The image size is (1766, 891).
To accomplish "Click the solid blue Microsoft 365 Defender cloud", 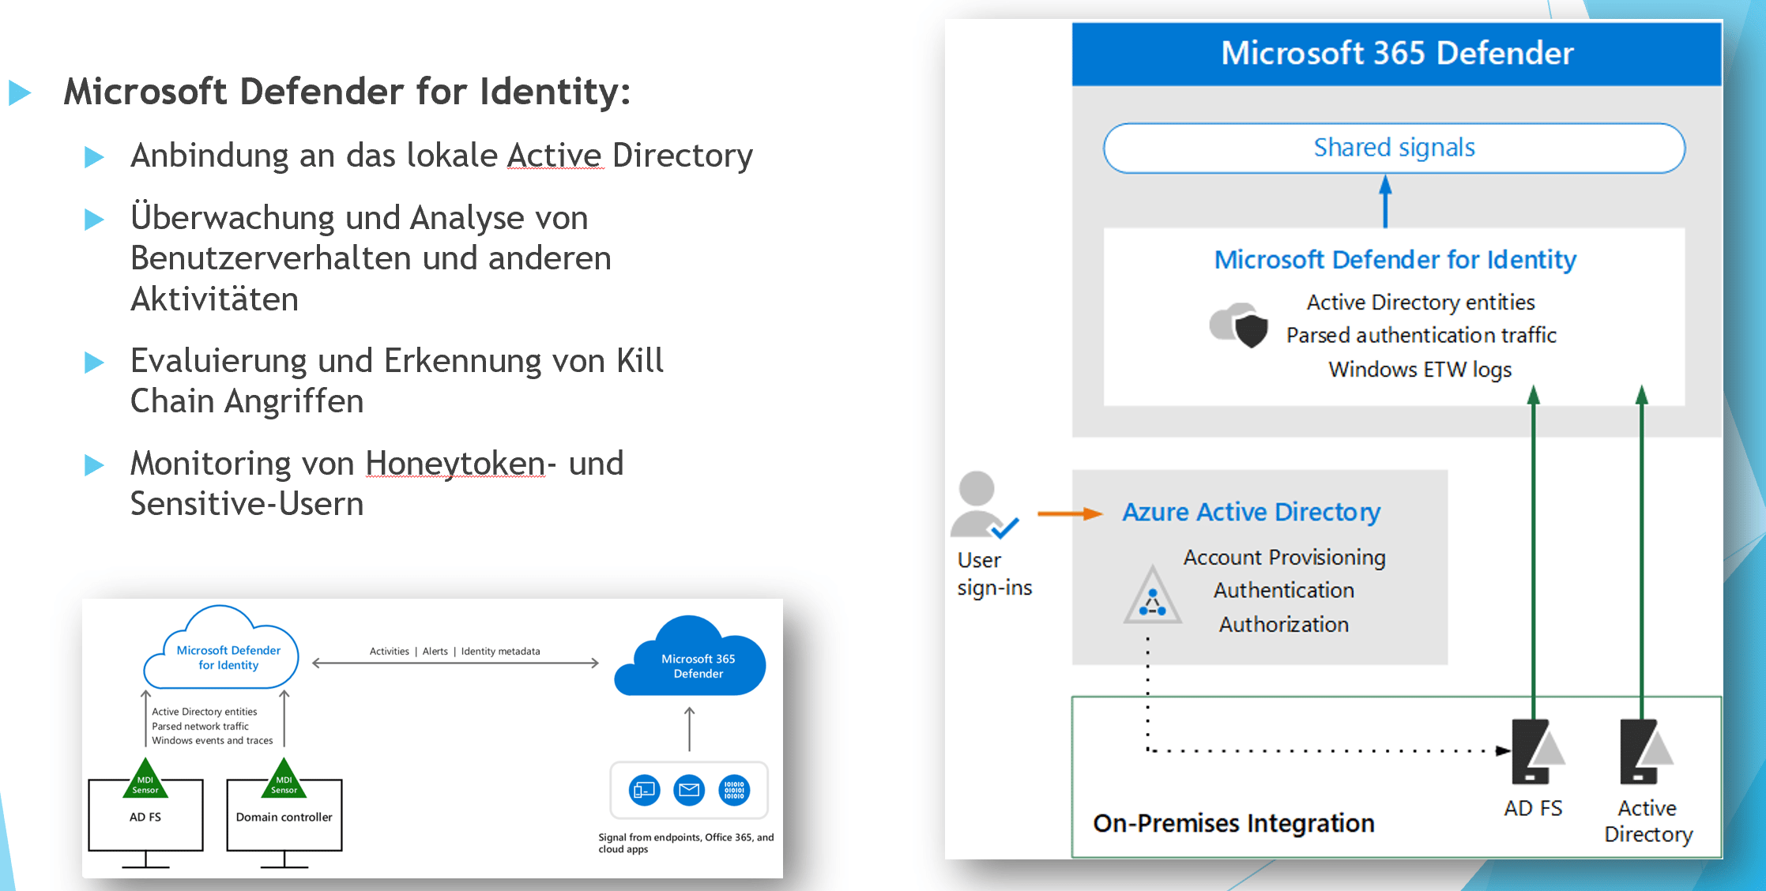I will click(690, 657).
